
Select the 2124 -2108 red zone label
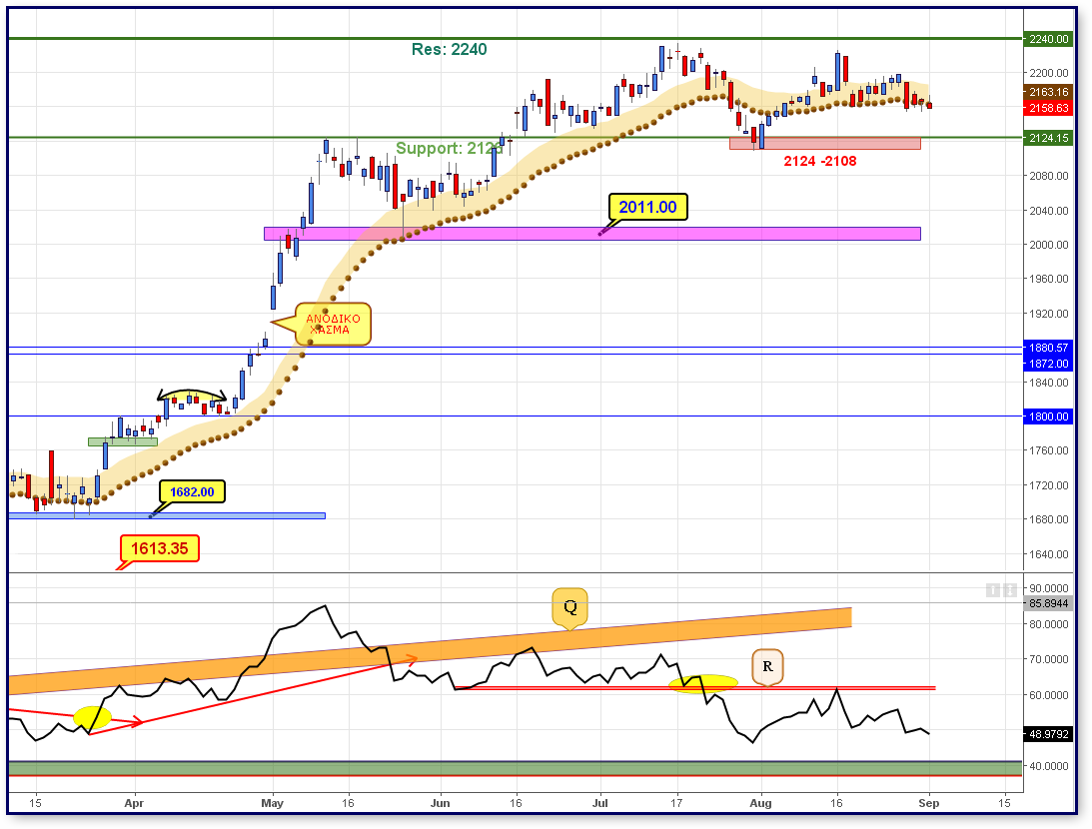820,162
